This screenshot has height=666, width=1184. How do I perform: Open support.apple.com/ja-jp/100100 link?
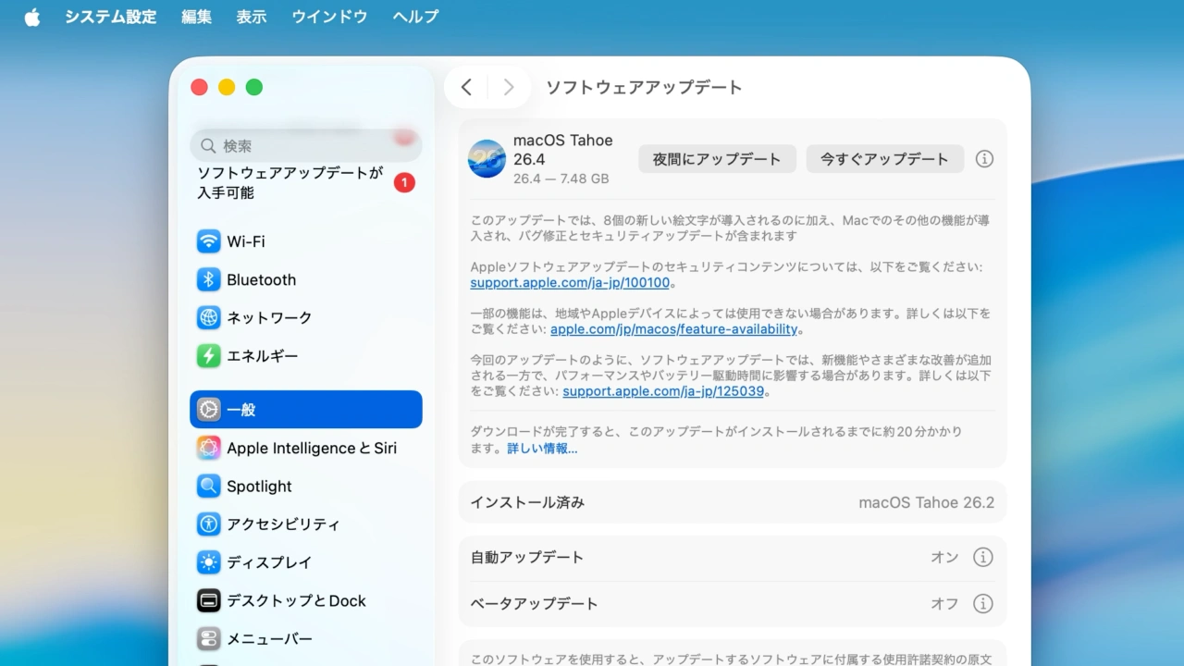[x=570, y=283]
